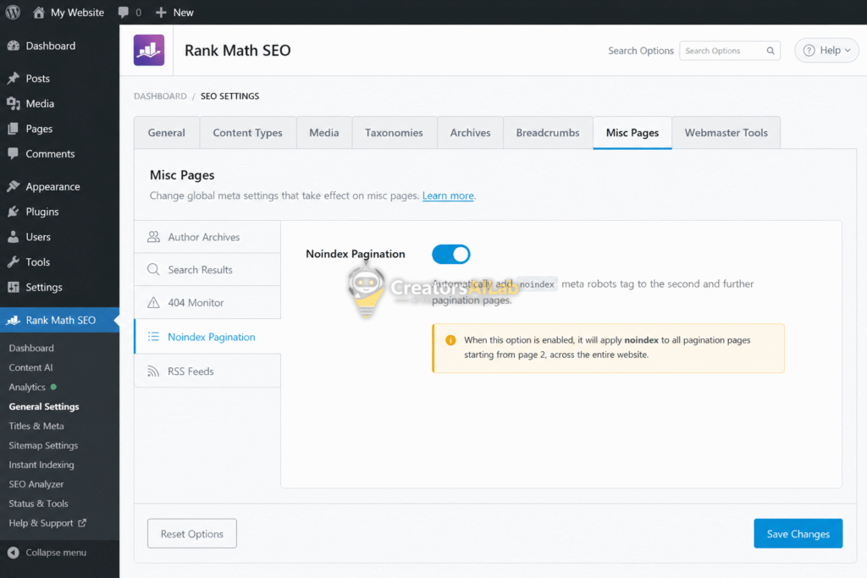Screen dimensions: 867x578
Task: Click the Appearance brush icon
Action: point(14,187)
